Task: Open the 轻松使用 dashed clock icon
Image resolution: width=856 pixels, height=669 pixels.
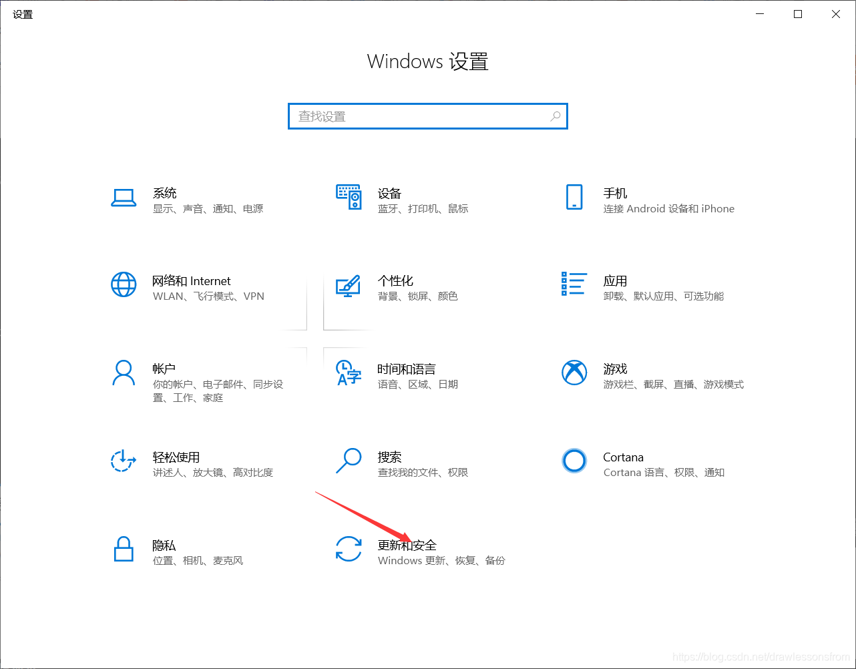Action: pos(123,461)
